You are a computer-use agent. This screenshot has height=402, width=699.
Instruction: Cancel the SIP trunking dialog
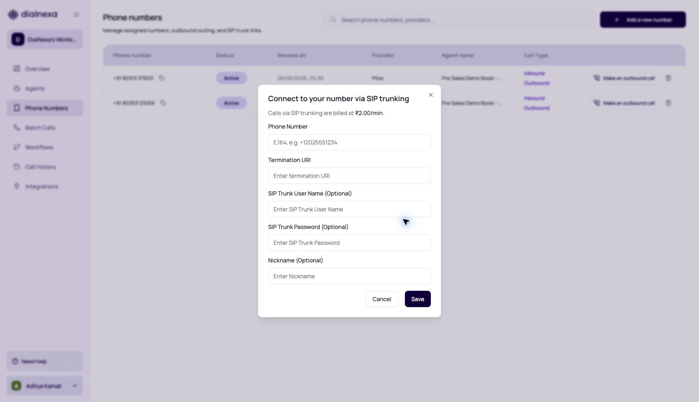(382, 299)
